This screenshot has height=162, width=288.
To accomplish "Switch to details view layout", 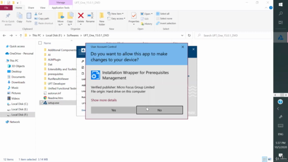I will tap(265, 159).
